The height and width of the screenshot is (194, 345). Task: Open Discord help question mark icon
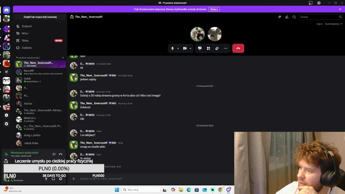pos(319,3)
